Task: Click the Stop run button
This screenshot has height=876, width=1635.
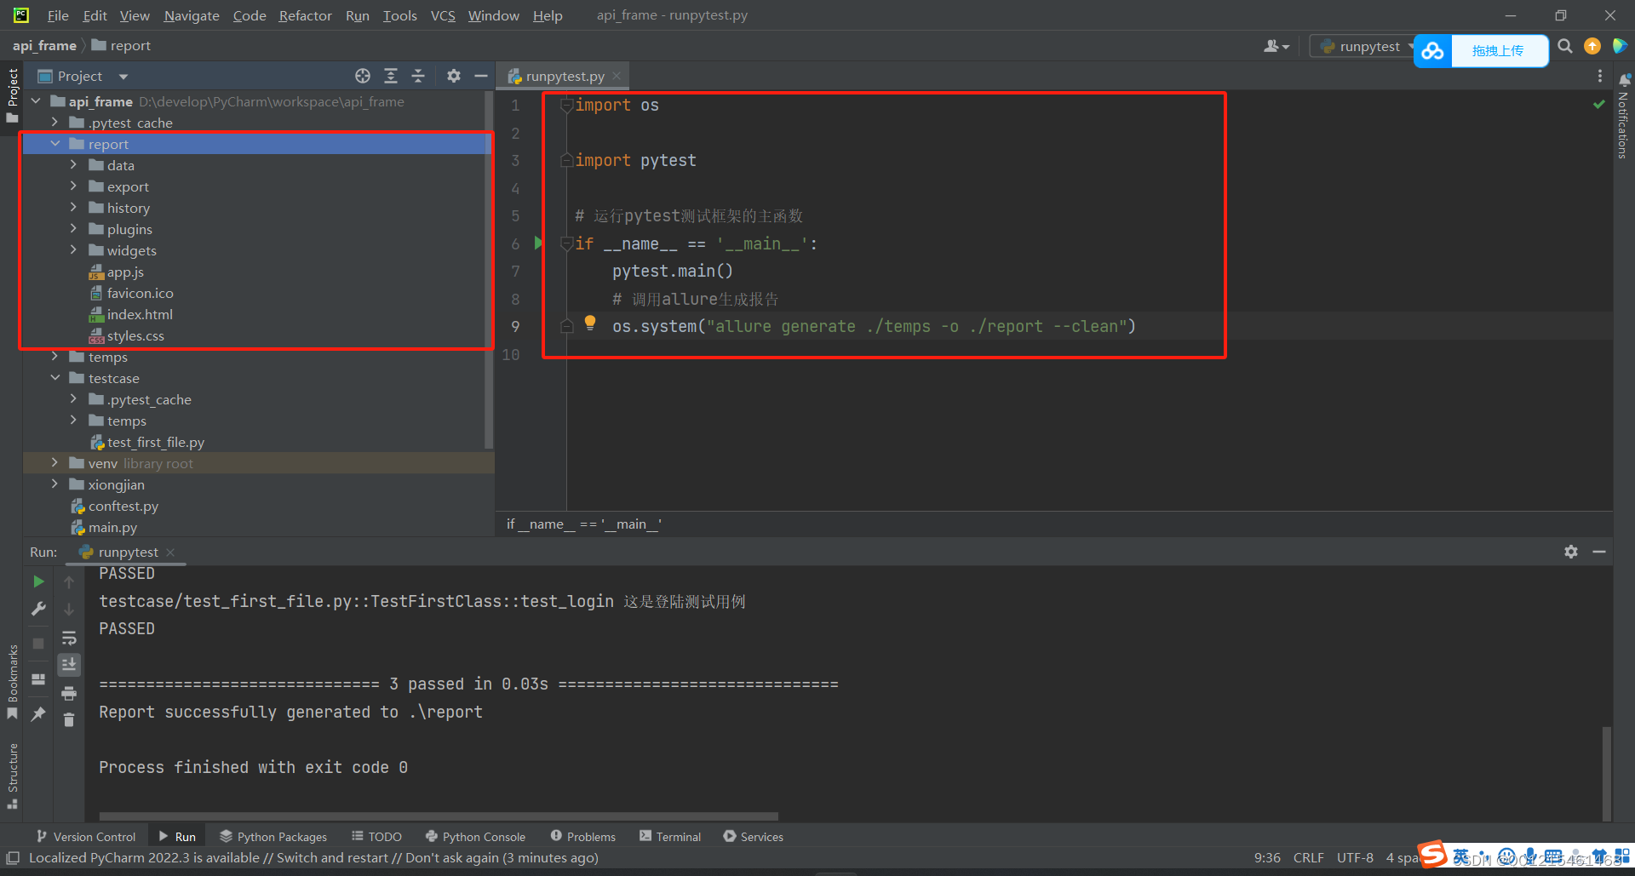Action: coord(38,644)
